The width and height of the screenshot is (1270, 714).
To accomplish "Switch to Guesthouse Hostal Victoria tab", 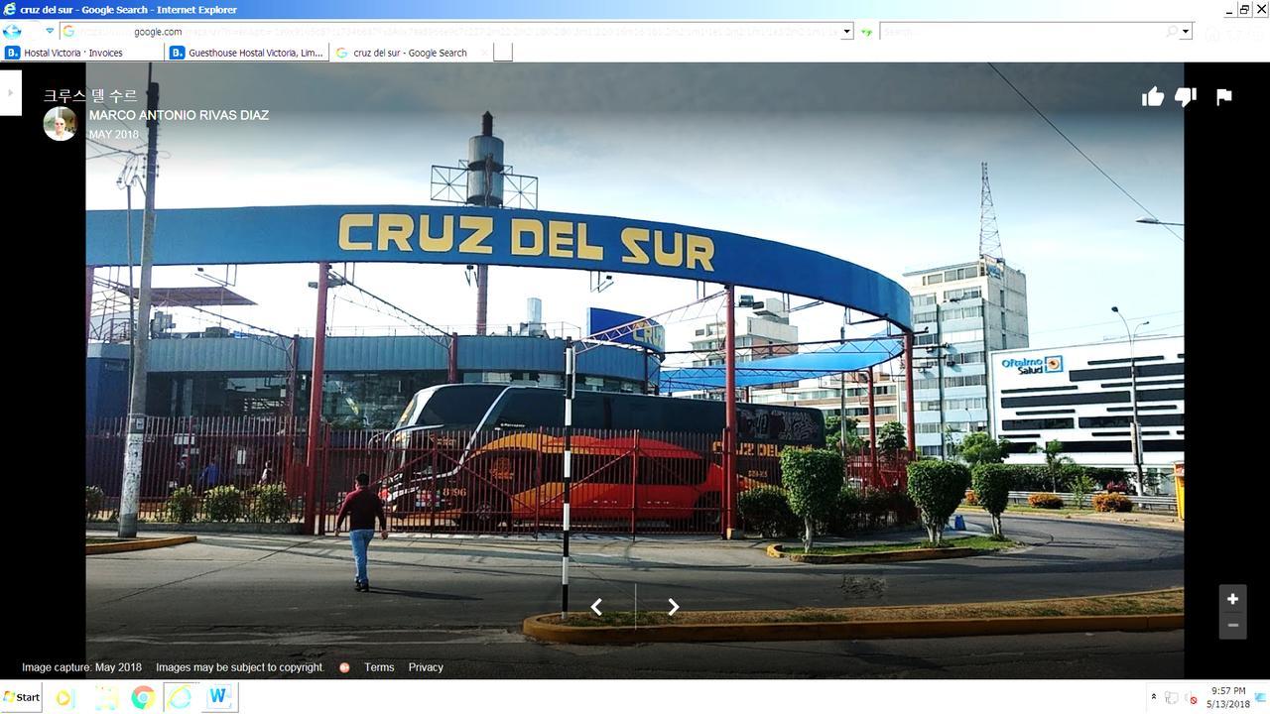I will tap(247, 53).
